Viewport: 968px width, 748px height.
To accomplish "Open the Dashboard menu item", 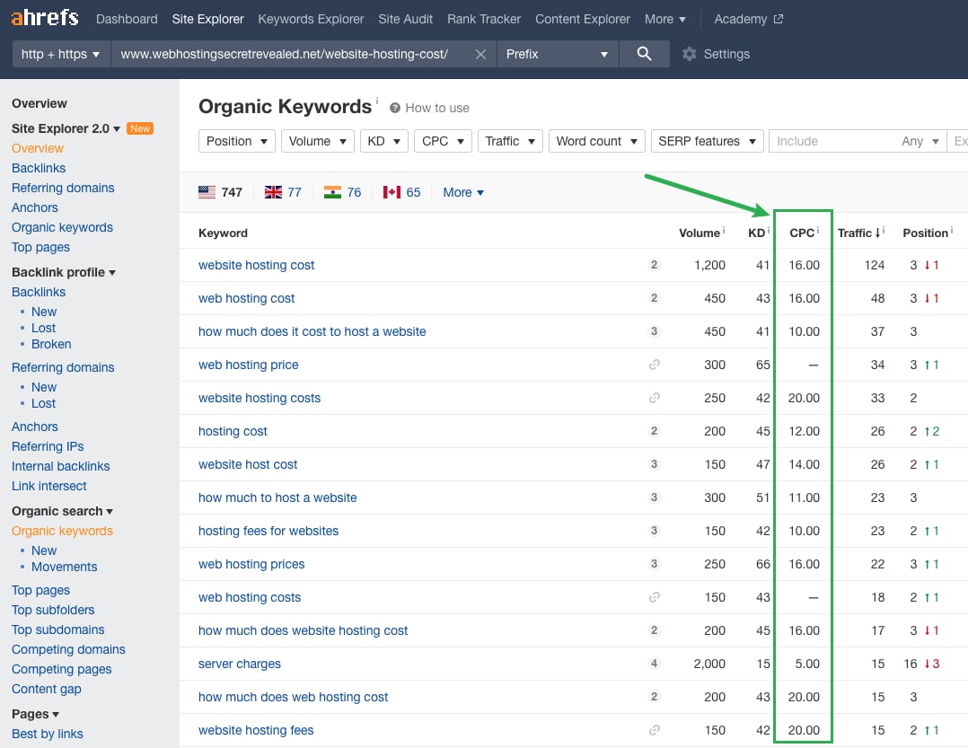I will click(x=127, y=19).
